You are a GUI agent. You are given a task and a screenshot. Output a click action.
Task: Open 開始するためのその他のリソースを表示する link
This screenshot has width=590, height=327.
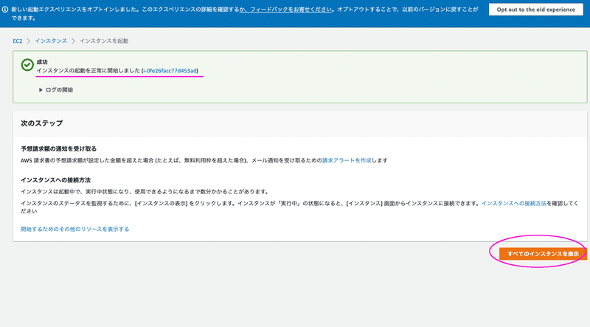[75, 229]
